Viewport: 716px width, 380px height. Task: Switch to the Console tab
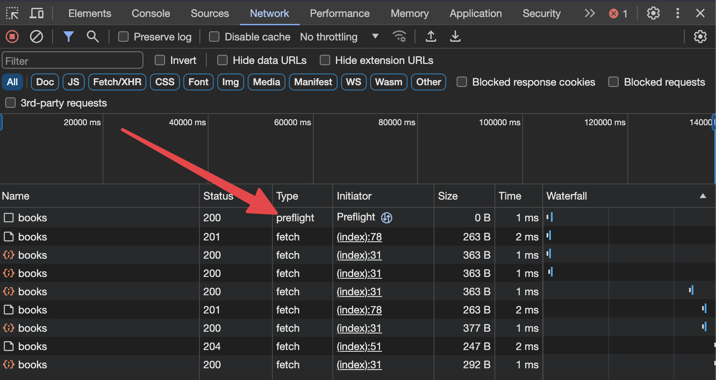(151, 13)
